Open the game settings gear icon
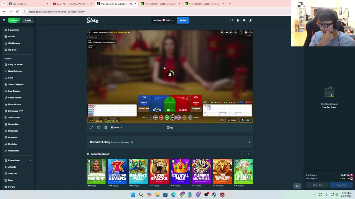The width and height of the screenshot is (355, 199). coord(236,32)
